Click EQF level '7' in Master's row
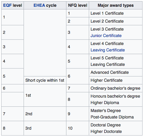 point(12,114)
